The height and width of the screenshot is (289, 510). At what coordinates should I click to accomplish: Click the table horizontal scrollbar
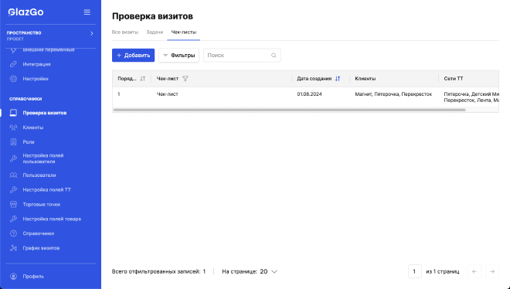(289, 110)
